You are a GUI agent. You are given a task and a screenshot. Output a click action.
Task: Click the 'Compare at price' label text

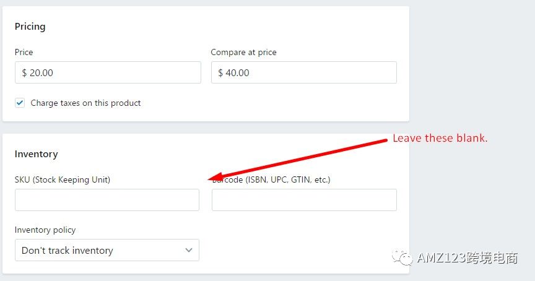click(243, 52)
